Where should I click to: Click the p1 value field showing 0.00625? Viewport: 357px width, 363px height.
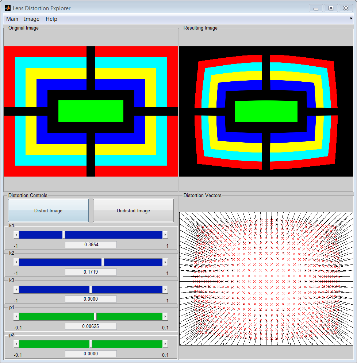point(91,326)
